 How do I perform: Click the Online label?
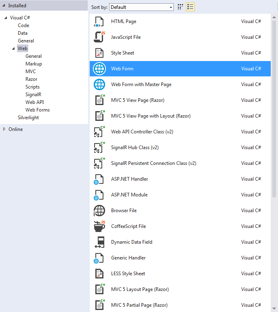(15, 129)
